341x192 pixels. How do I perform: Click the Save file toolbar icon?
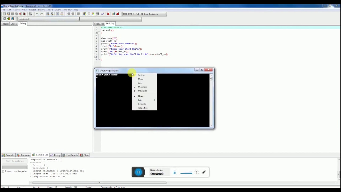[x=13, y=14]
